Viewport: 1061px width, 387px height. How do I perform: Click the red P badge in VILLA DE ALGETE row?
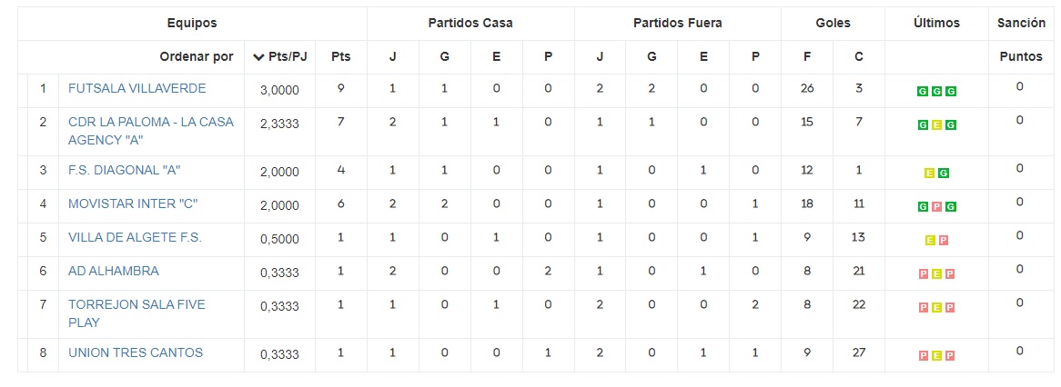[x=944, y=241]
